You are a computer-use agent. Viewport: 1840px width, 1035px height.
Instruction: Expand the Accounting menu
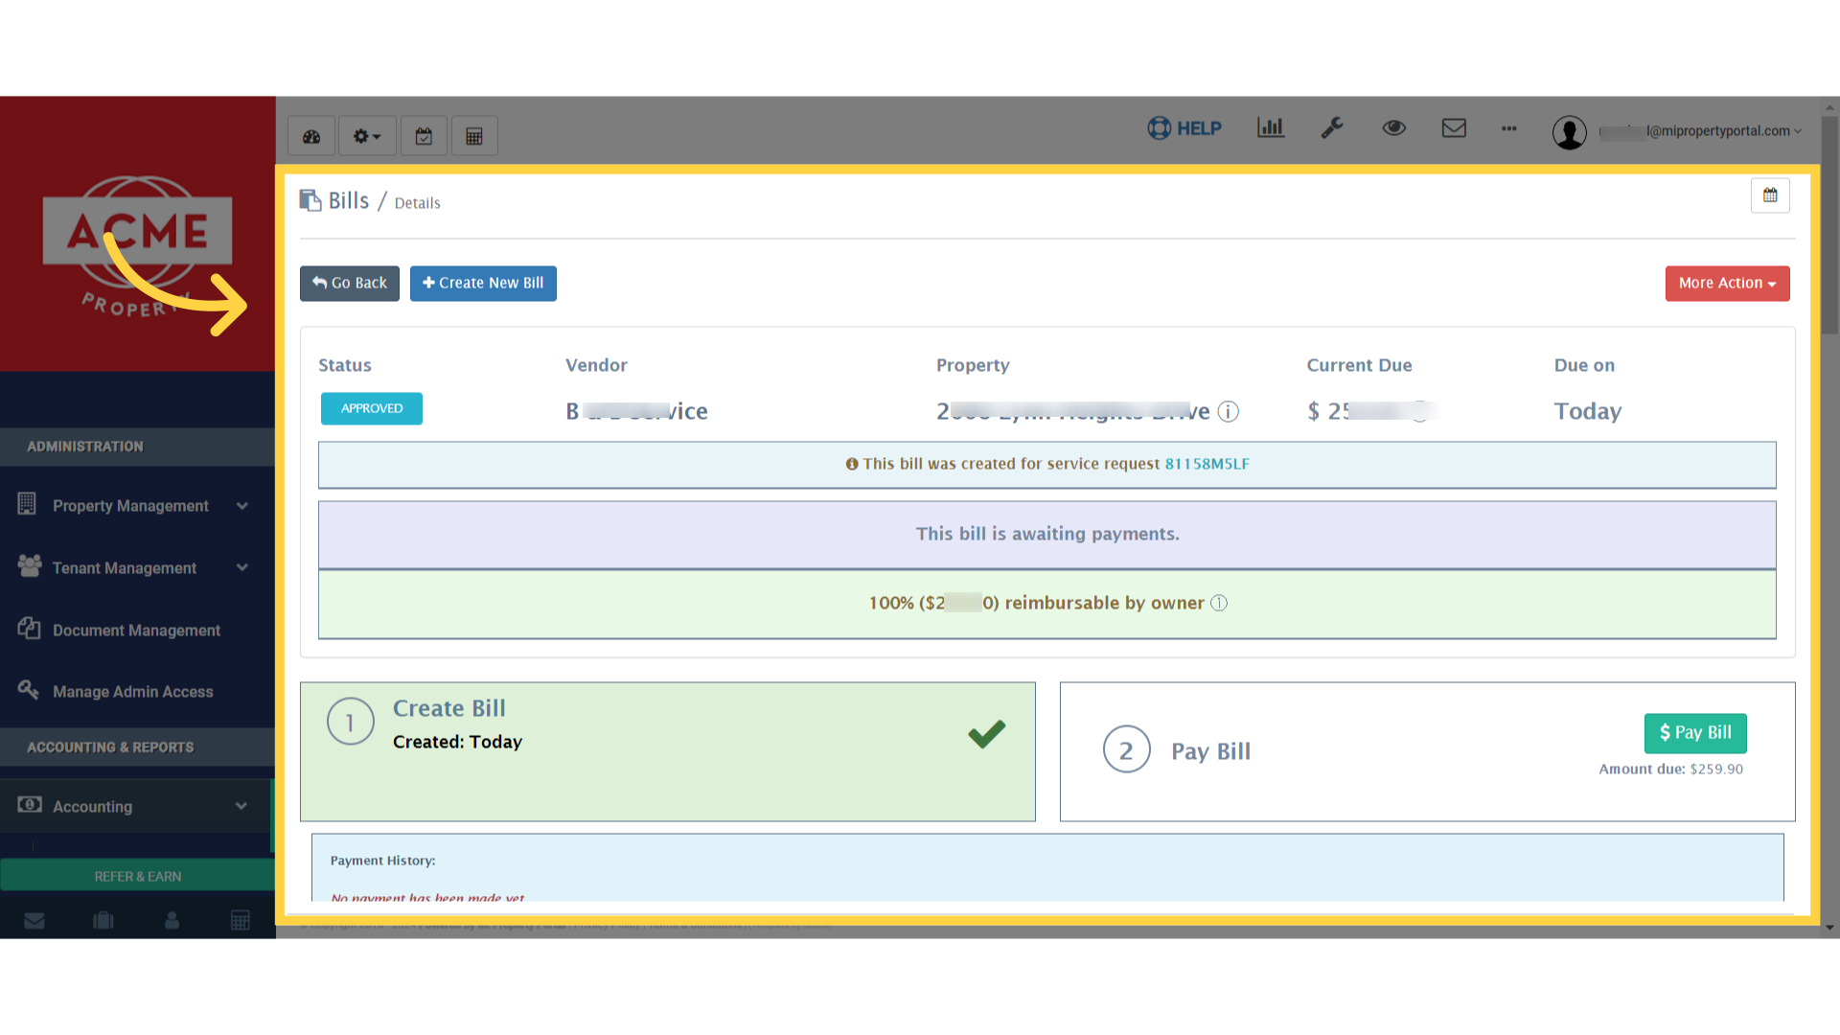point(138,806)
